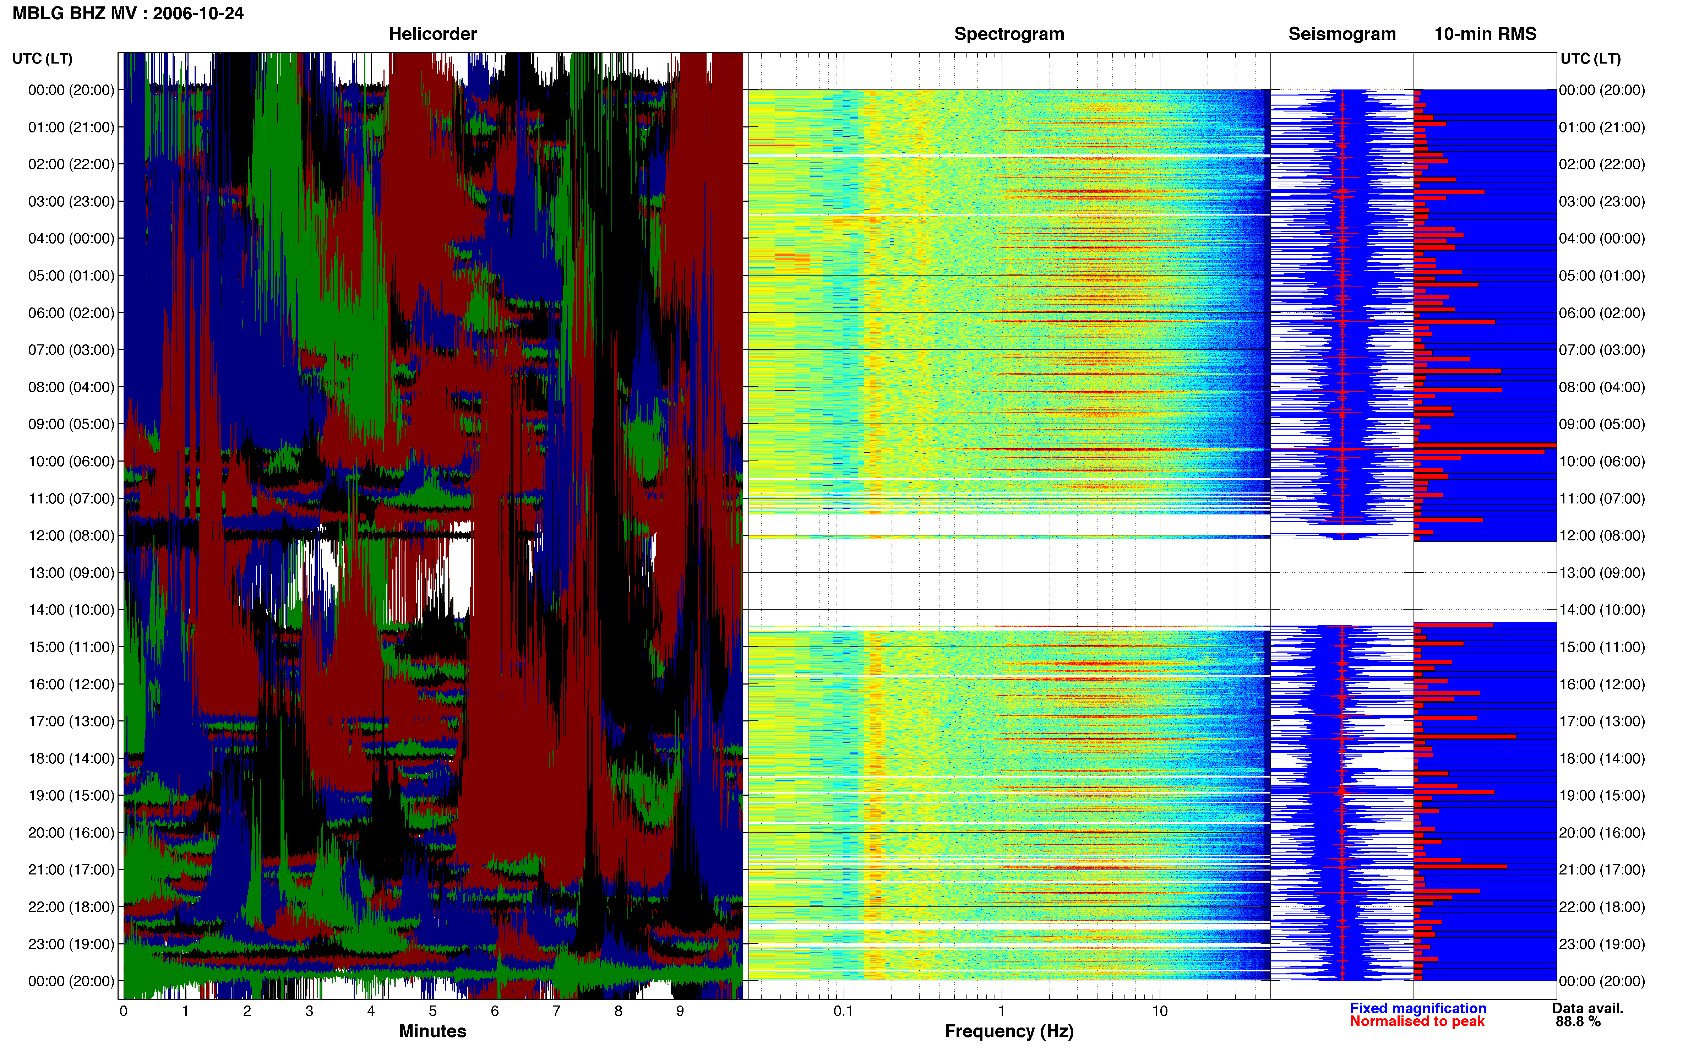Click left axis label 22:00 (18:00)
This screenshot has width=1683, height=1052.
(71, 907)
